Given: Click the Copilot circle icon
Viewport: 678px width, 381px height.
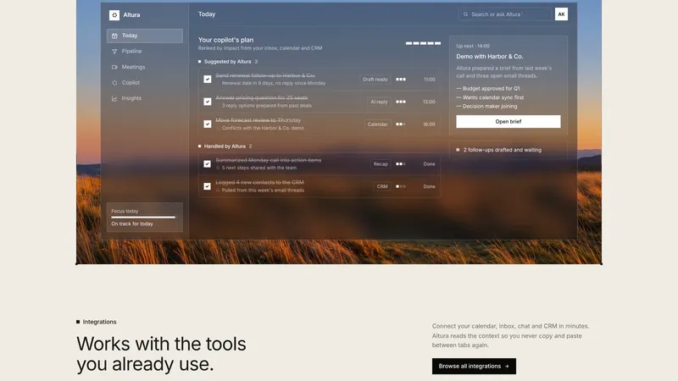Looking at the screenshot, I should [x=114, y=82].
